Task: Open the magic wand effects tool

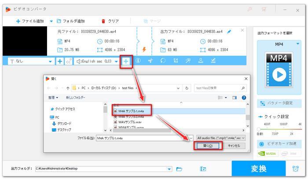Action: click(x=188, y=61)
